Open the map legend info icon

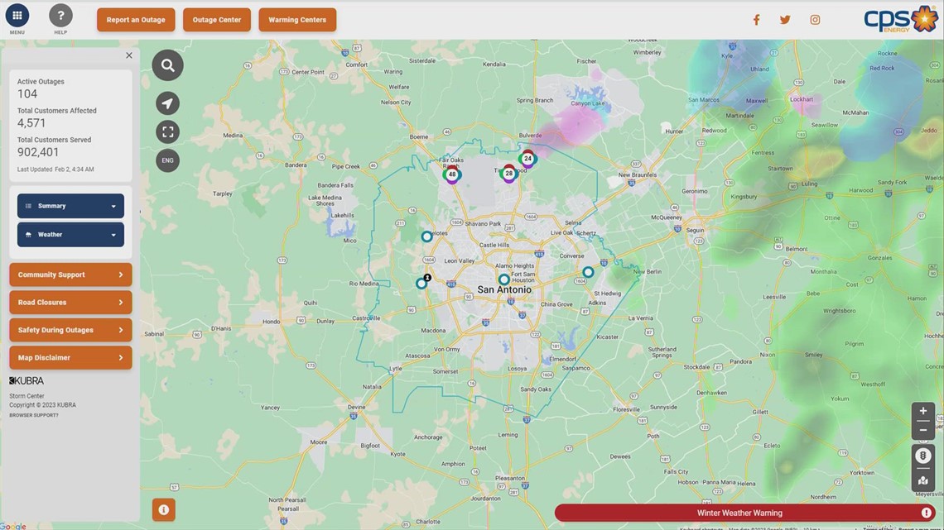tap(163, 509)
